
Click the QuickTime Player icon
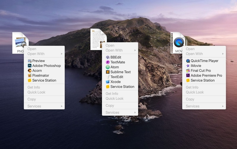pos(188,61)
